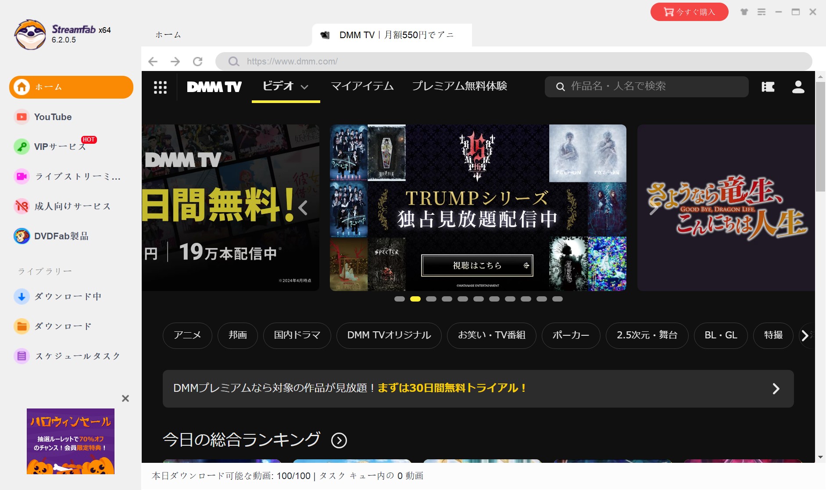Viewport: 826px width, 490px height.
Task: Click the search icon in DMM search box
Action: pyautogui.click(x=560, y=87)
